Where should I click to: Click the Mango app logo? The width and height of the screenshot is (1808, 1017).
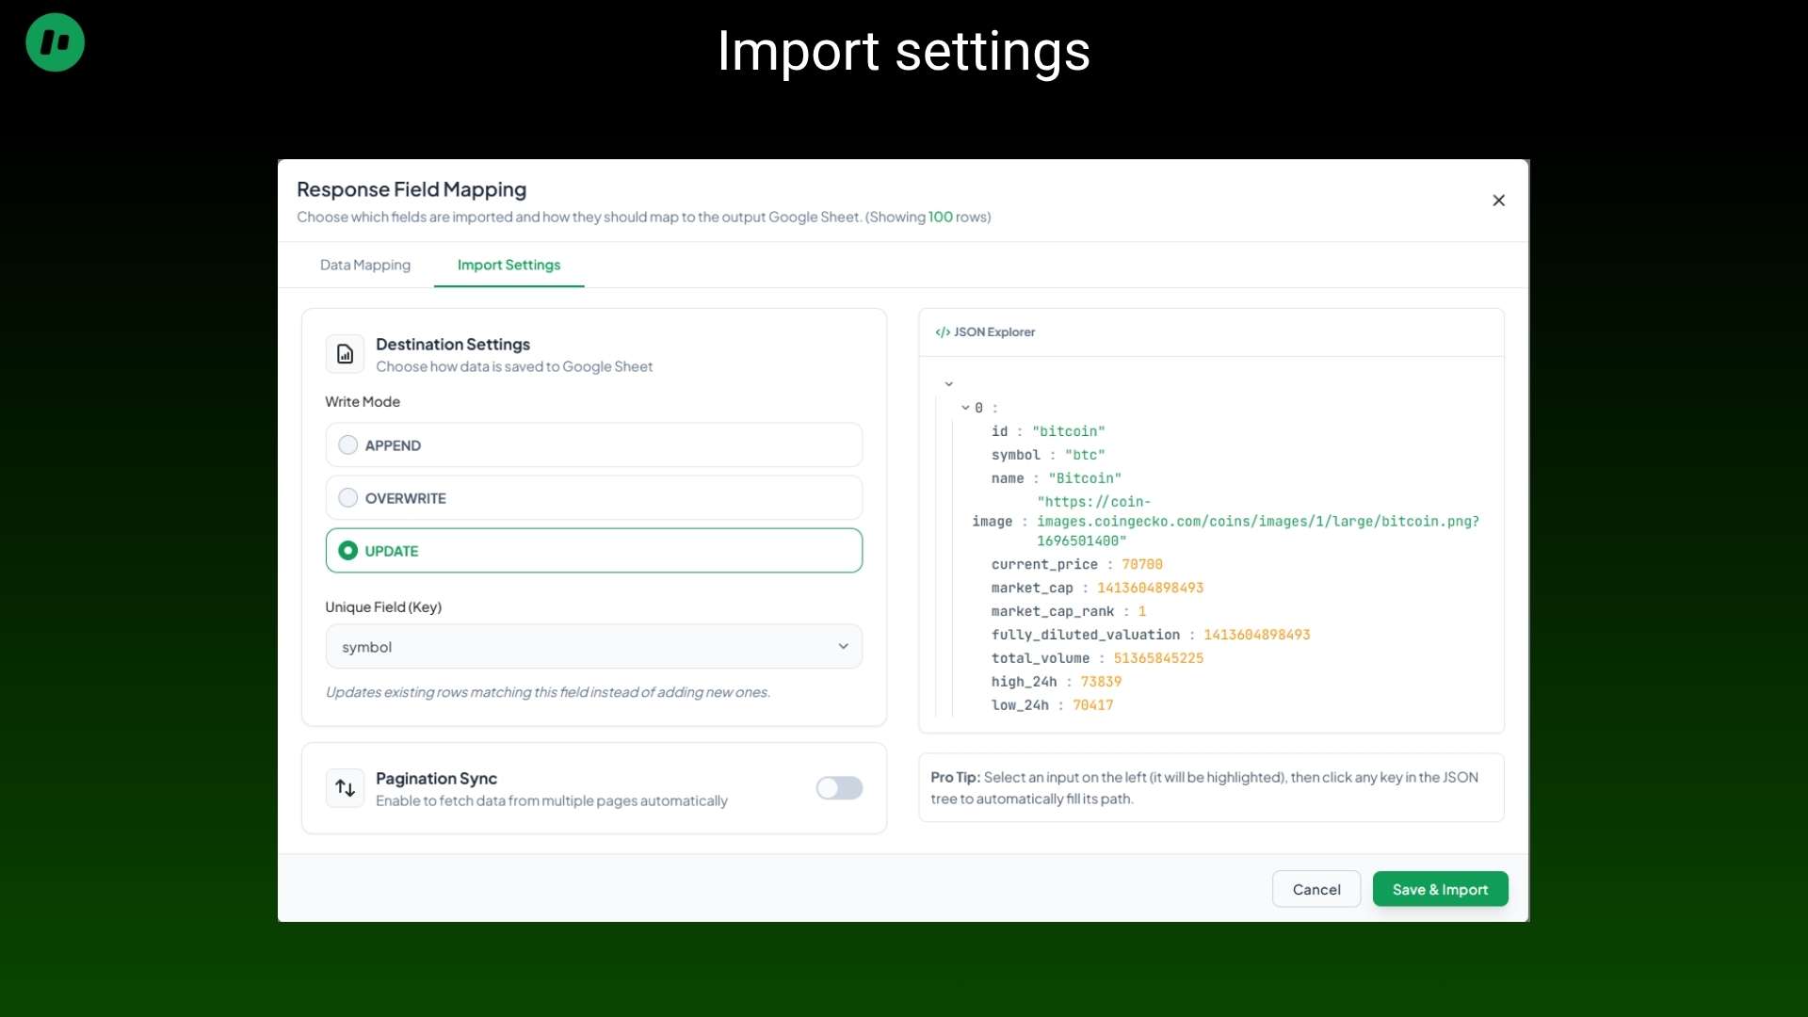pyautogui.click(x=55, y=42)
